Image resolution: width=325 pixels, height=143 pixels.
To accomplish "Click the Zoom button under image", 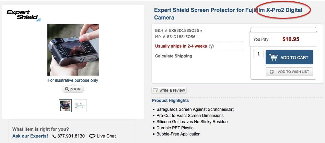I will [73, 89].
